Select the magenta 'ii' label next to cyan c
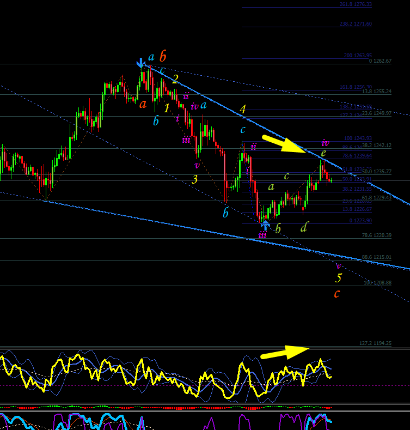The height and width of the screenshot is (430, 410). [x=254, y=147]
